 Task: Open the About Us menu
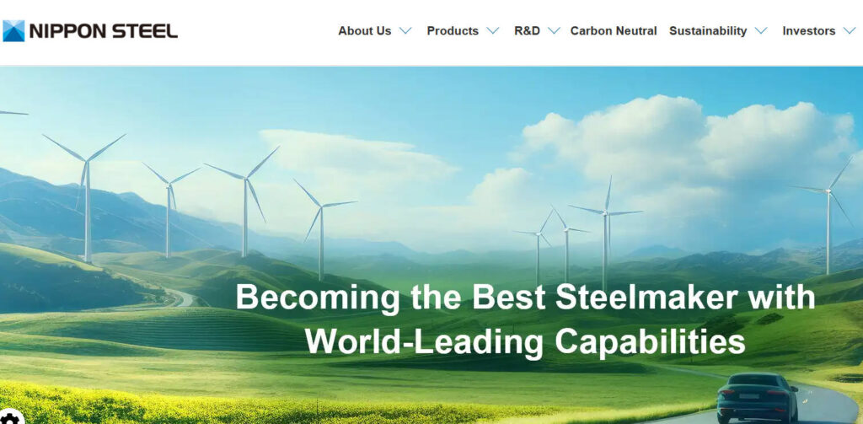(x=364, y=31)
